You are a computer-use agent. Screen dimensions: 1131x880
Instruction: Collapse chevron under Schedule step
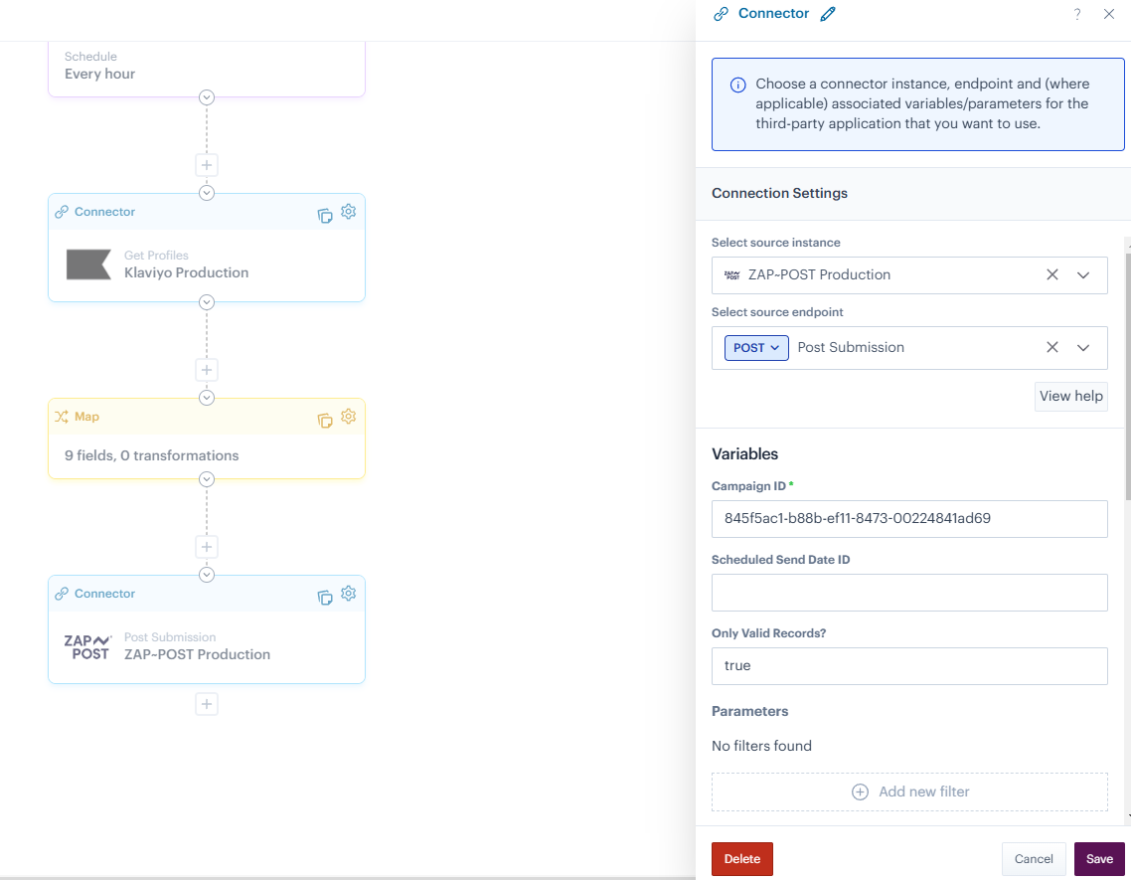click(207, 97)
